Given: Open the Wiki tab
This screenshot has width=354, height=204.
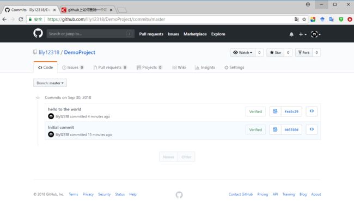Looking at the screenshot, I should pyautogui.click(x=179, y=67).
